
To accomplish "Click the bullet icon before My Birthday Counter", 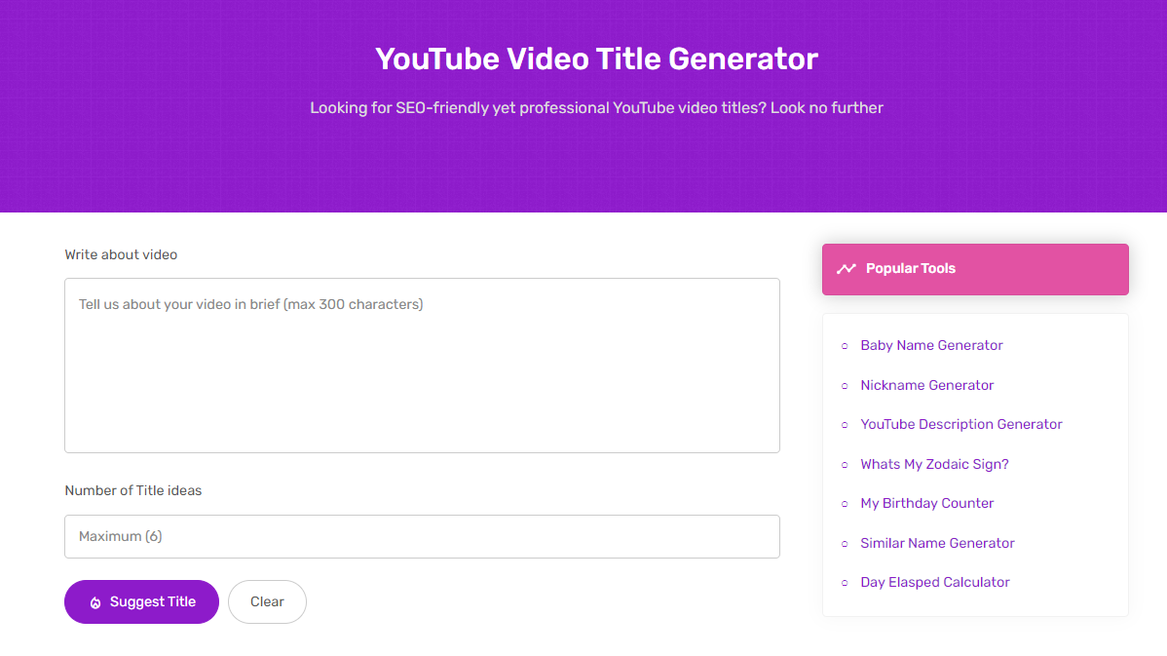I will pos(845,503).
